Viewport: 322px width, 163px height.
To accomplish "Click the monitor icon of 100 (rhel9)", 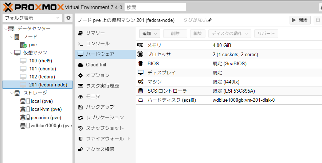I will coord(23,61).
